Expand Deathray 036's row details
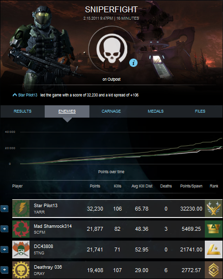Viewport: 223px width, 279px height. pyautogui.click(x=4, y=270)
